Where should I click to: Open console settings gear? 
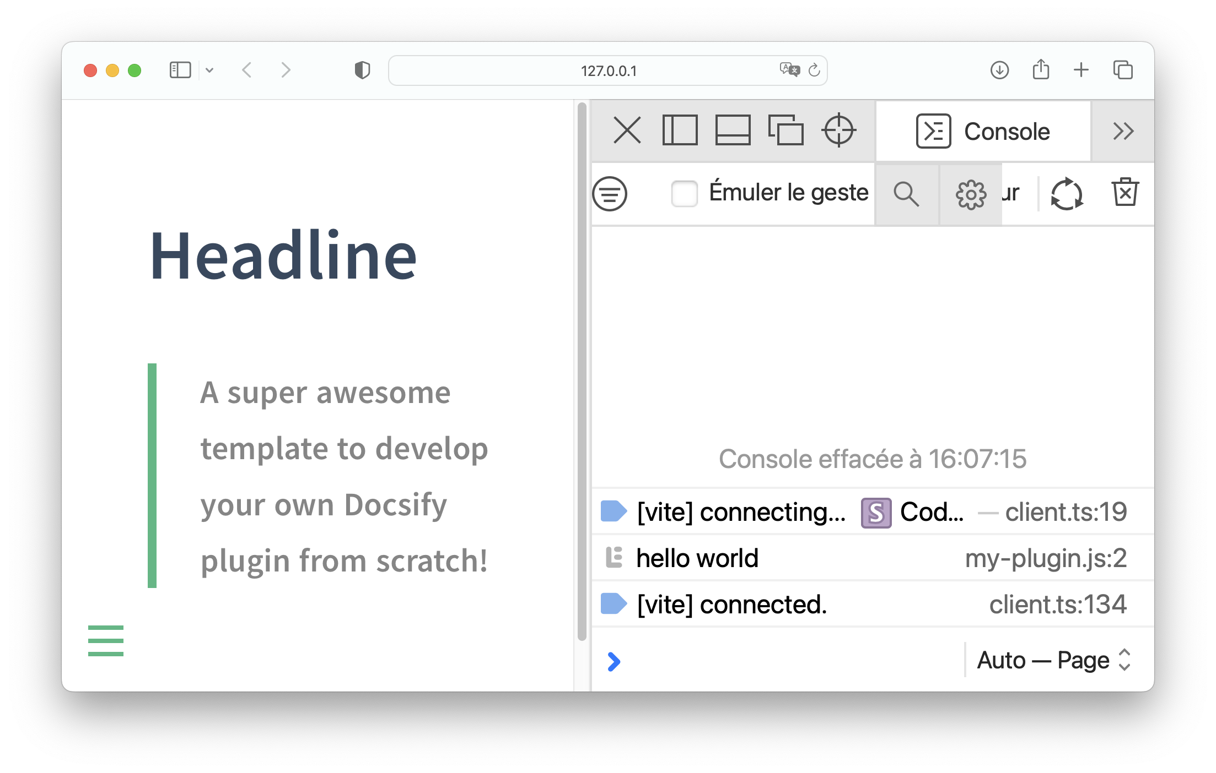pos(971,194)
